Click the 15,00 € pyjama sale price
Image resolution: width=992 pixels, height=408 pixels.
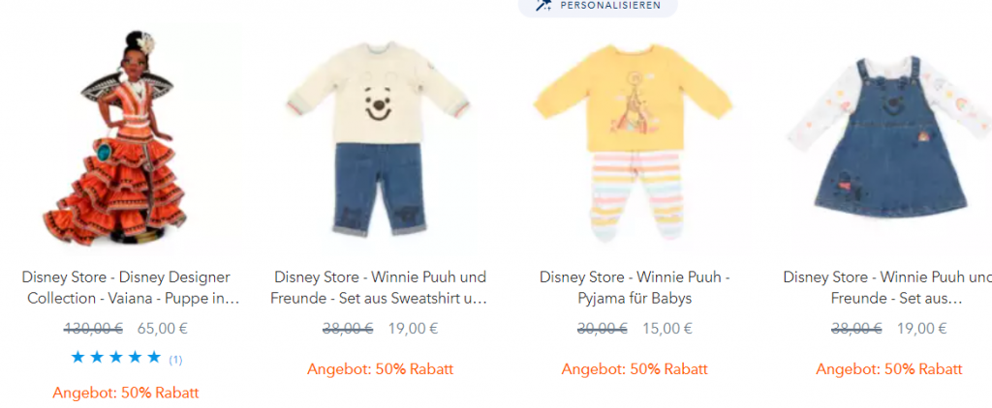[667, 329]
